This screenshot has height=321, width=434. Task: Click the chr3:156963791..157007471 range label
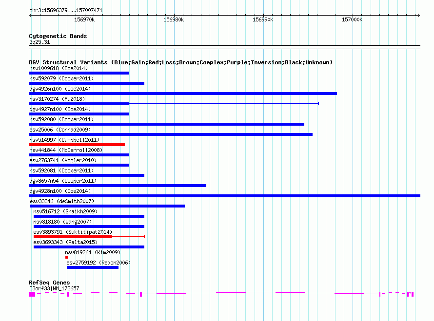pos(66,10)
